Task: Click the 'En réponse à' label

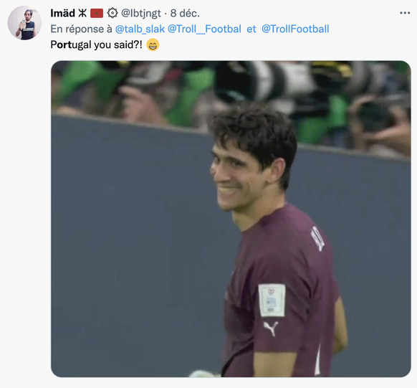Action: coord(82,29)
